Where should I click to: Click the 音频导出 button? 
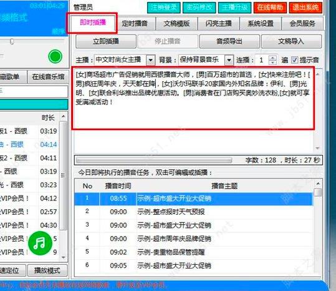point(229,41)
